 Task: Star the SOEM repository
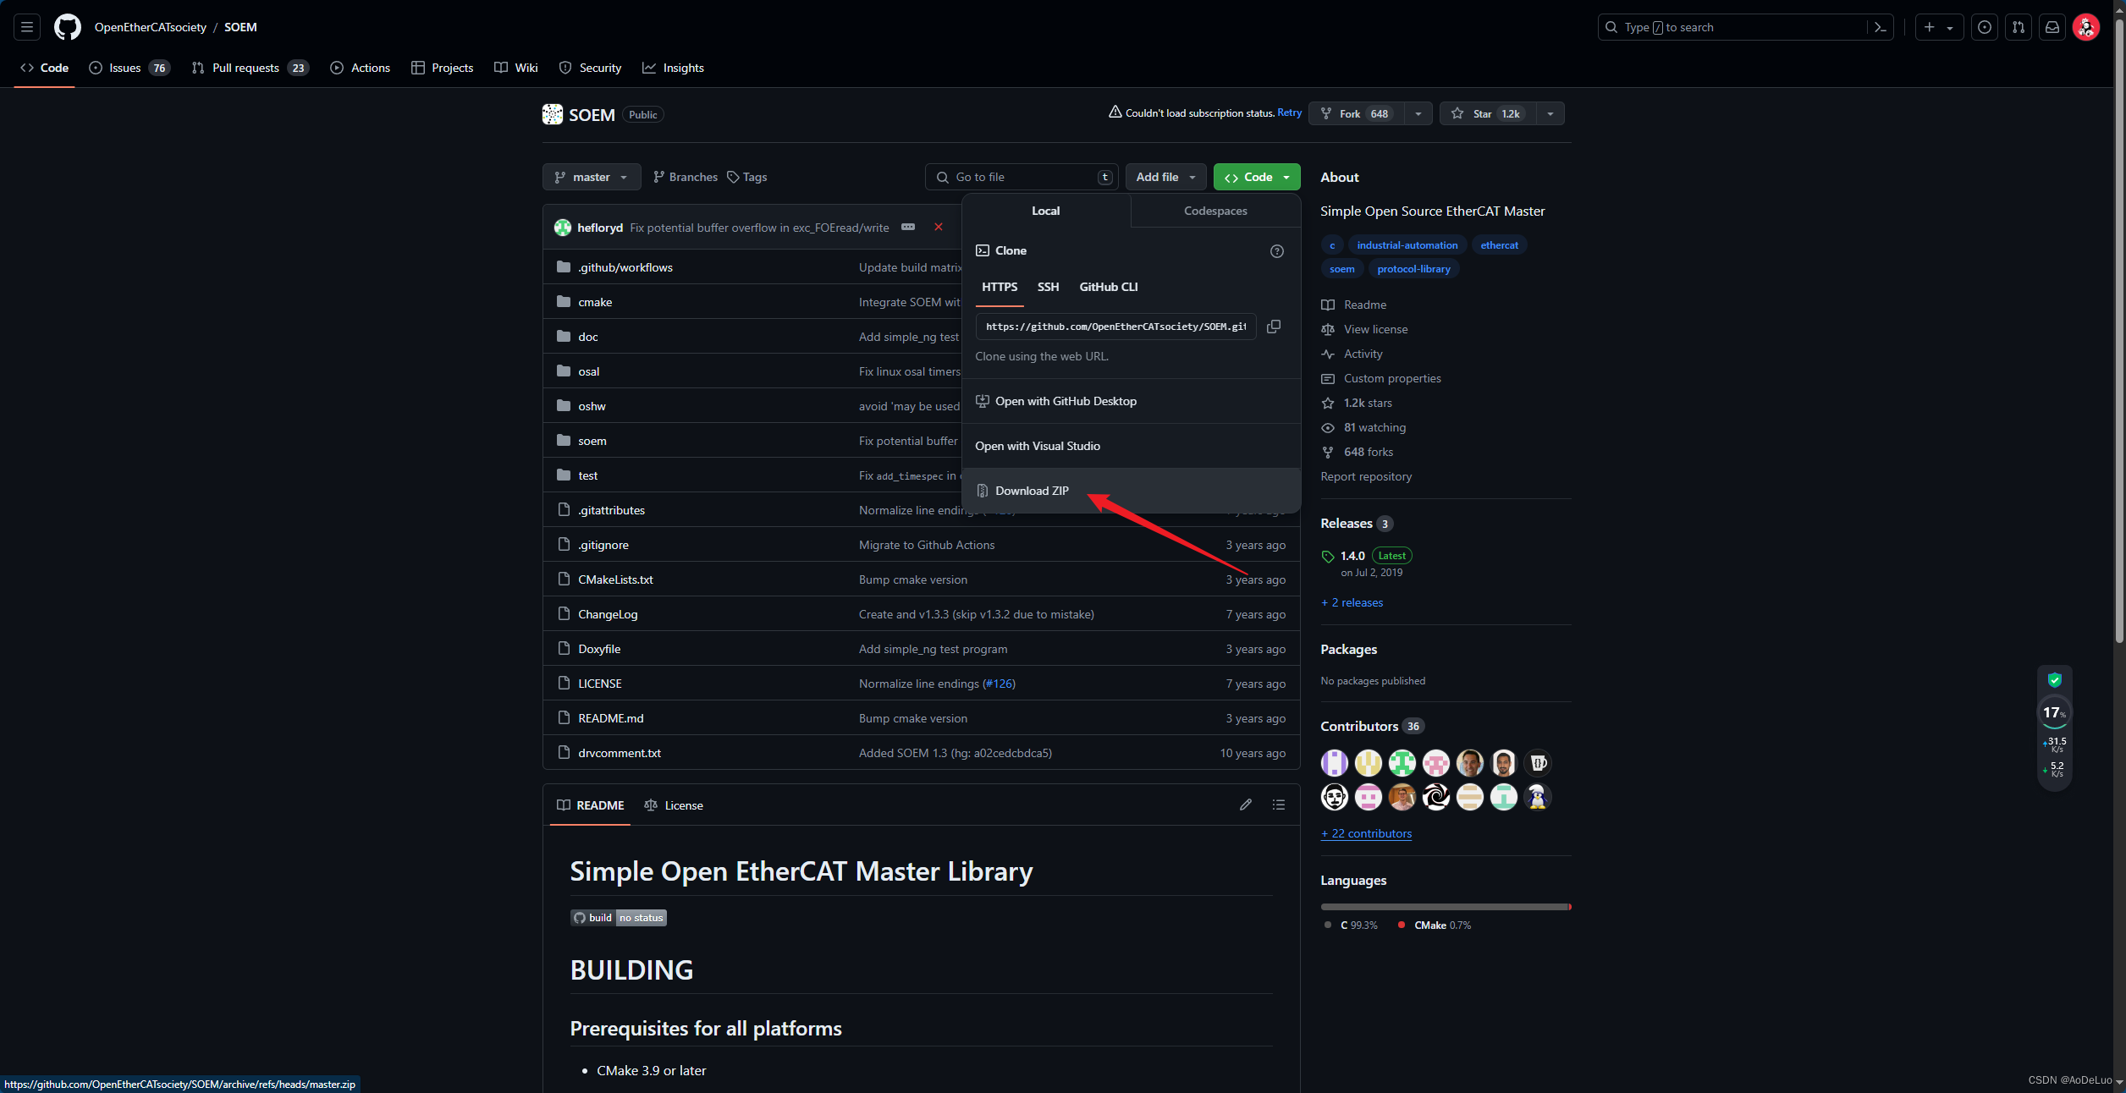1487,113
